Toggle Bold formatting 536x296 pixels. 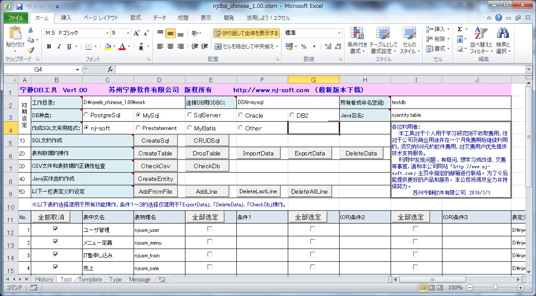coord(49,47)
